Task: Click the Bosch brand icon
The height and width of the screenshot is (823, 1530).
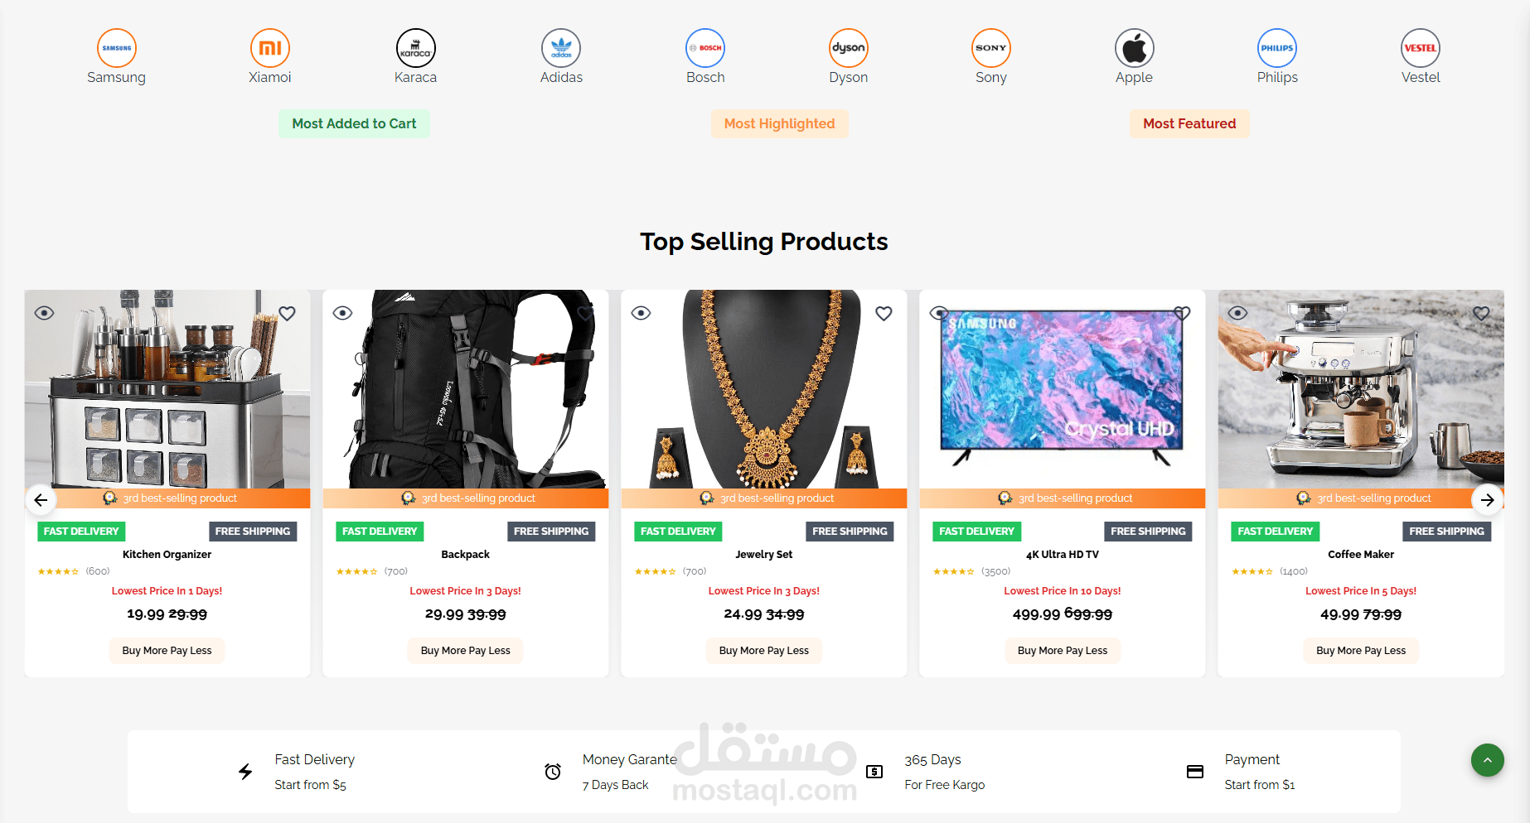Action: [705, 48]
